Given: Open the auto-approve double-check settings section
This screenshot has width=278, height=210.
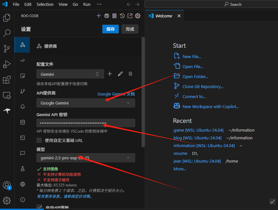Looking at the screenshot, I should point(23,61).
